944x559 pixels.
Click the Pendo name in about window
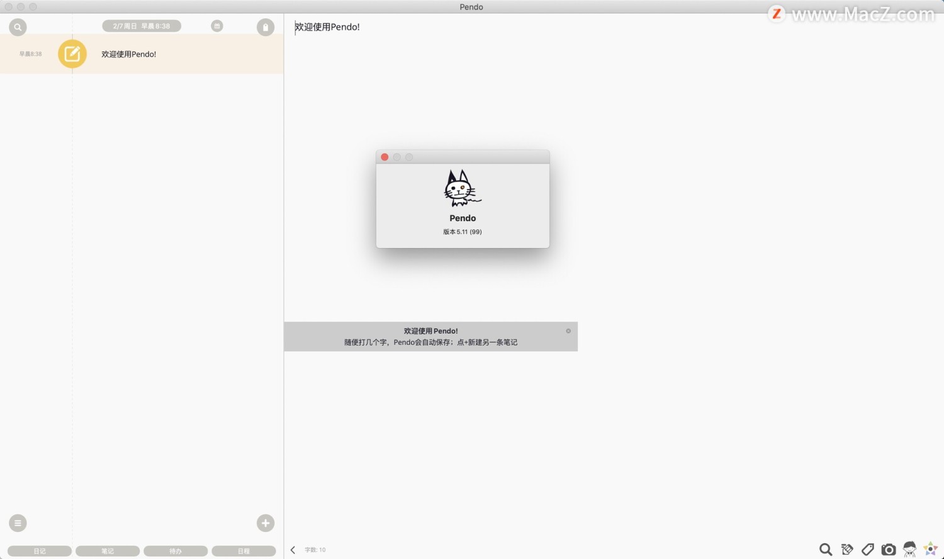tap(463, 218)
